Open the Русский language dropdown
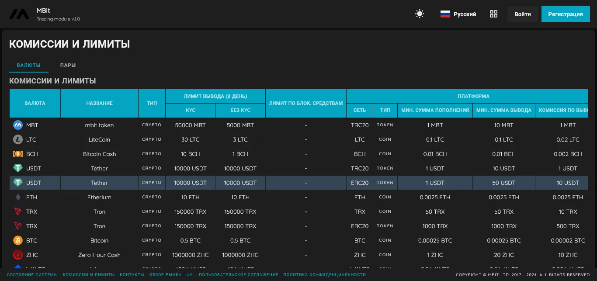Screen dimensions: 597x281 point(458,14)
